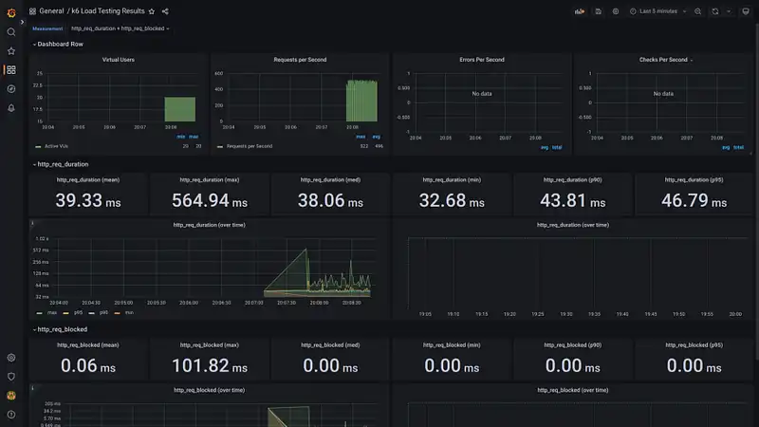Open the Explore compass icon
The width and height of the screenshot is (759, 427).
click(11, 88)
